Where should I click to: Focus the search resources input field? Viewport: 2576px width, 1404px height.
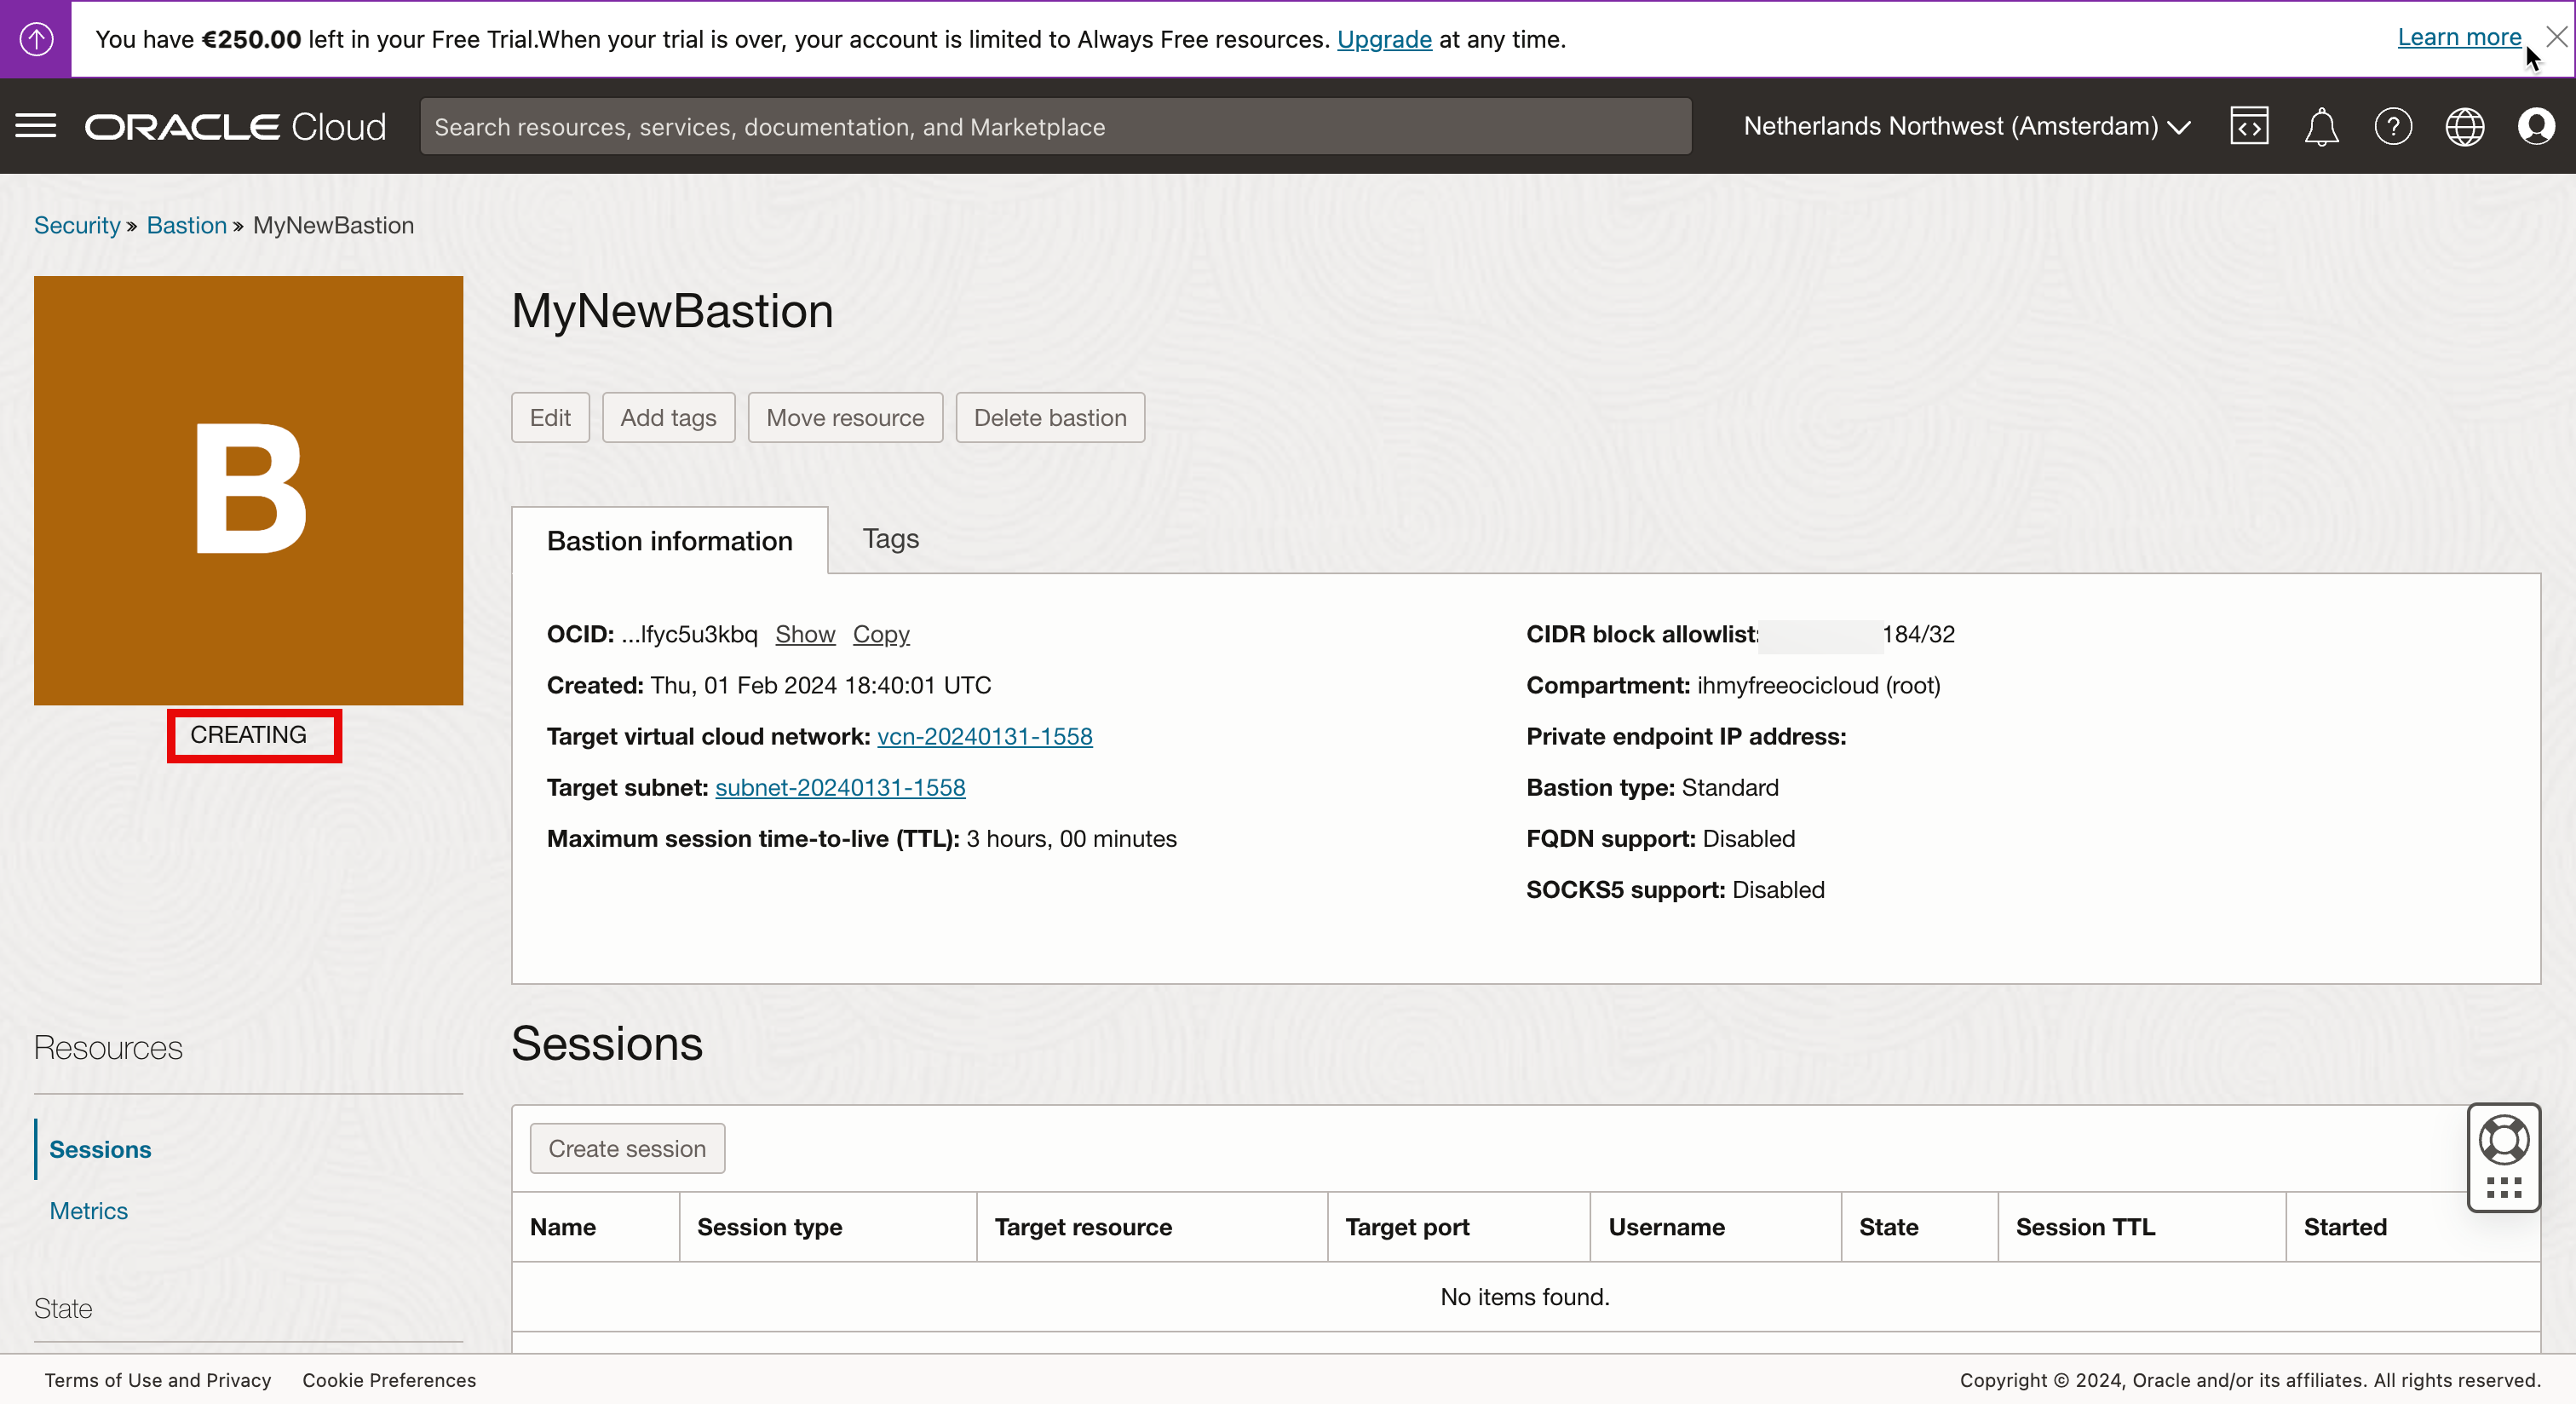[1055, 127]
